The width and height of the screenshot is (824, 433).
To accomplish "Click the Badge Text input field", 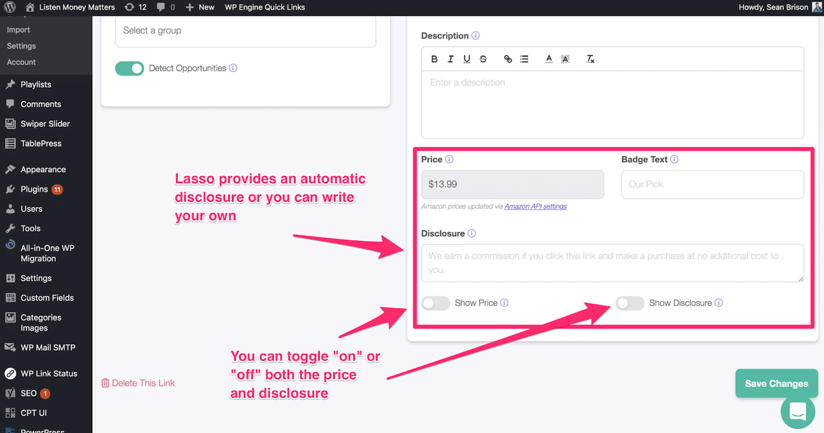I will pyautogui.click(x=712, y=185).
